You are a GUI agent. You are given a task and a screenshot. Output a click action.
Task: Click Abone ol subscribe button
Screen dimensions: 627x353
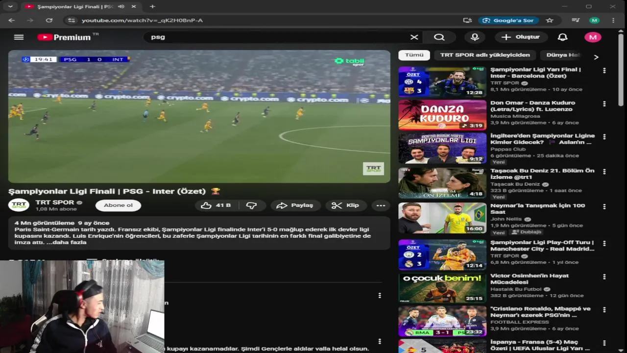pyautogui.click(x=118, y=205)
